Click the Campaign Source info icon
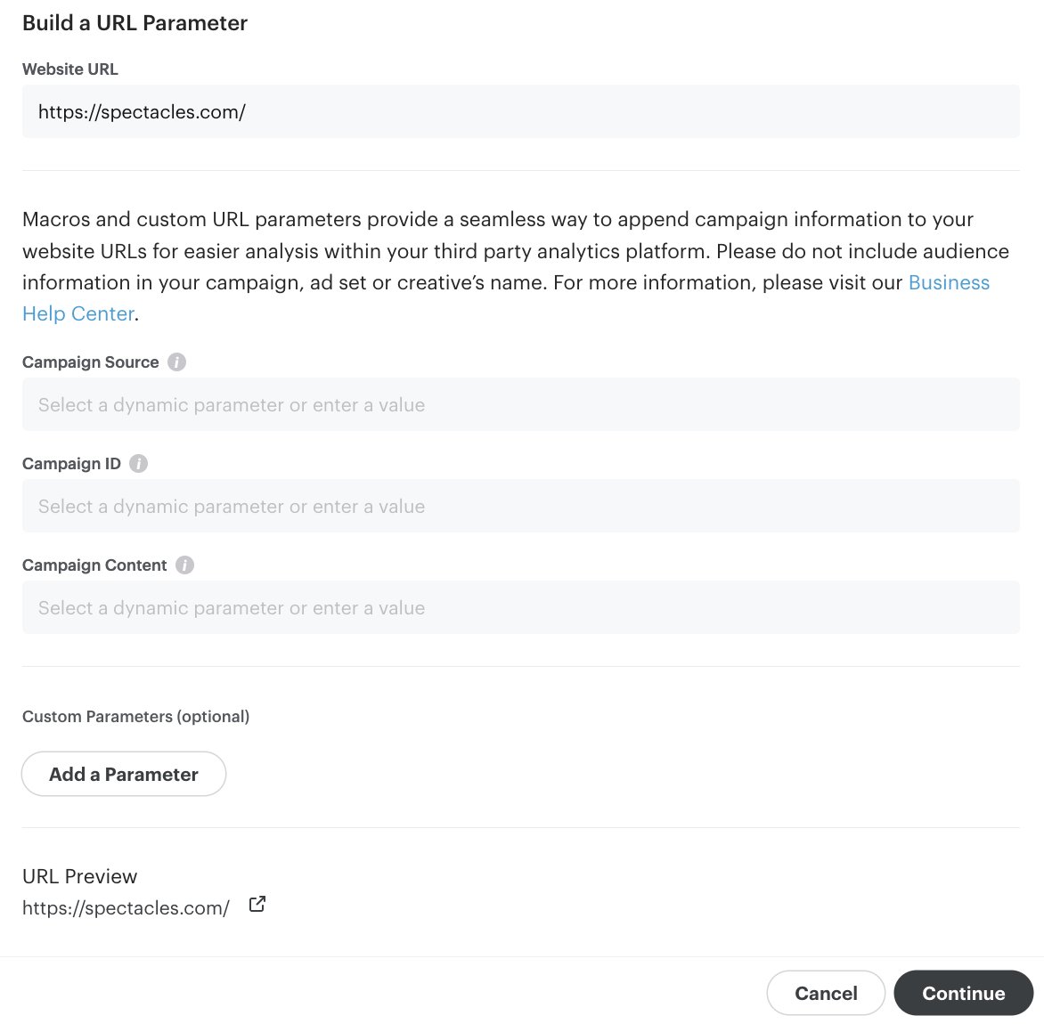Screen dimensions: 1044x1024 click(x=177, y=362)
